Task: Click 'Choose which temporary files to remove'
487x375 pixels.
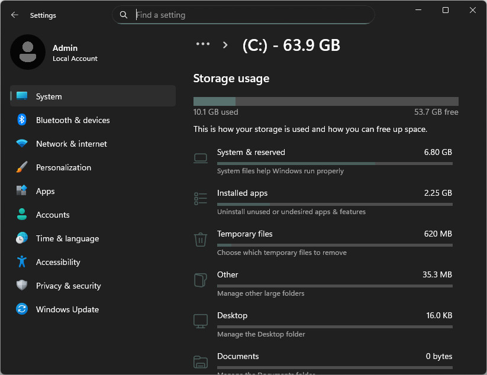Action: pyautogui.click(x=282, y=253)
